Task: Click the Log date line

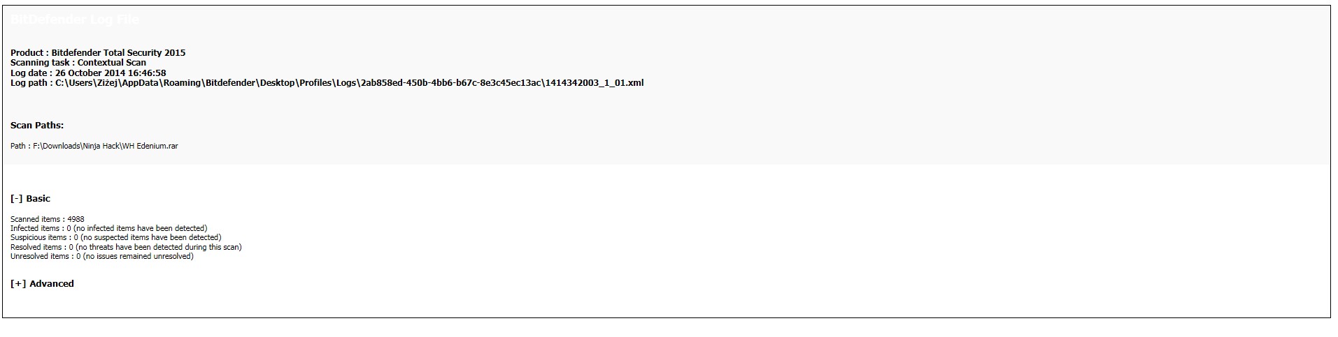Action: pos(88,73)
